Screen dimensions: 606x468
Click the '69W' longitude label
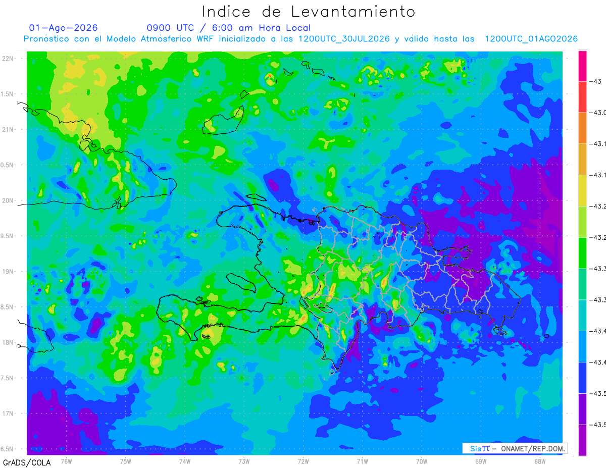pyautogui.click(x=481, y=461)
